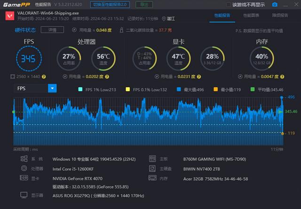Click the 119 minimum marker on chart
Viewport: 301px width, 209px height.
282,133
